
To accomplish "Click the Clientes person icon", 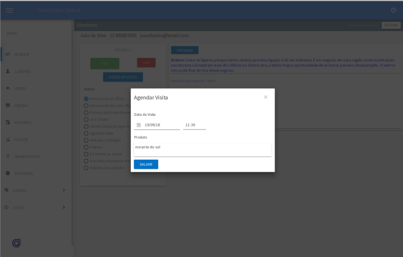I will pyautogui.click(x=8, y=72).
